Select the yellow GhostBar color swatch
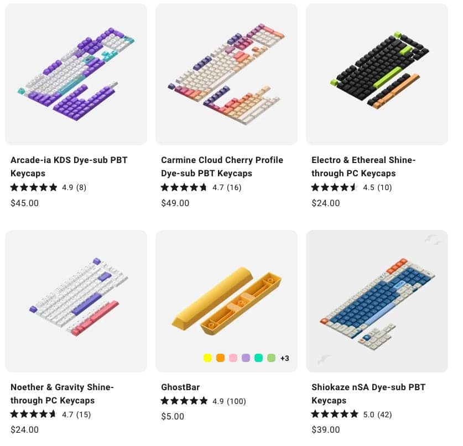 pyautogui.click(x=207, y=358)
